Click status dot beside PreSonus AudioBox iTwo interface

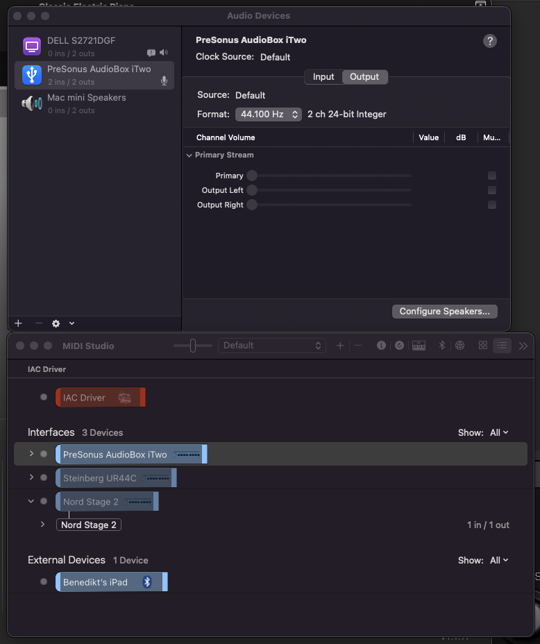tap(44, 454)
